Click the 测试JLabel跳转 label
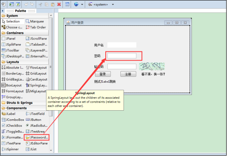Screen dimensions: 227x156 pos(105,82)
